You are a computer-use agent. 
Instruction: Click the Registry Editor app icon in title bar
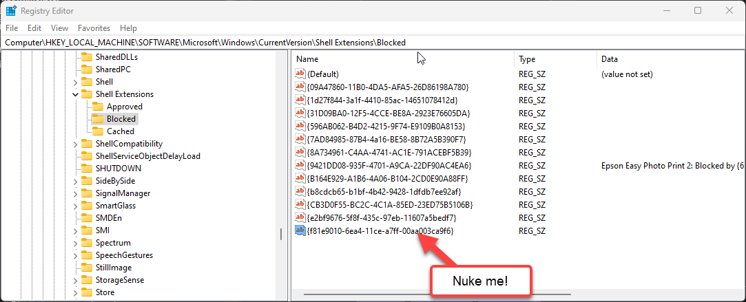pyautogui.click(x=11, y=10)
